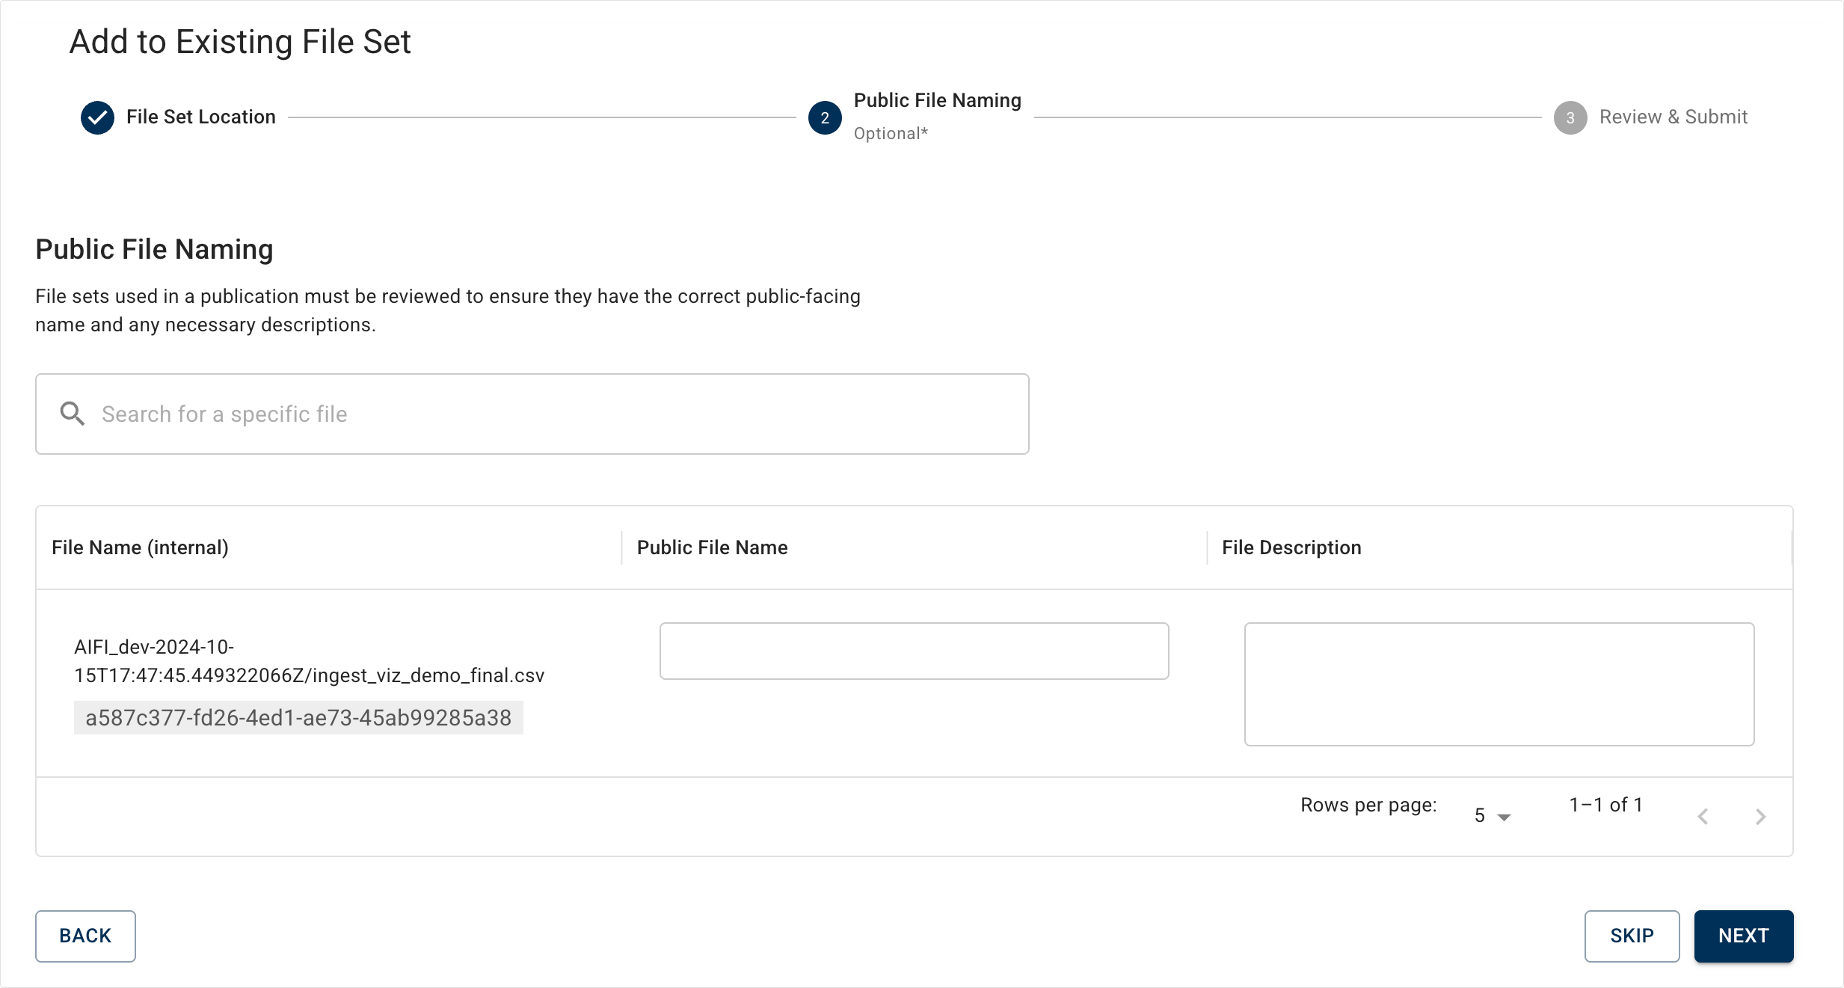Open the rows per page dropdown
Viewport: 1844px width, 988px height.
coord(1492,815)
